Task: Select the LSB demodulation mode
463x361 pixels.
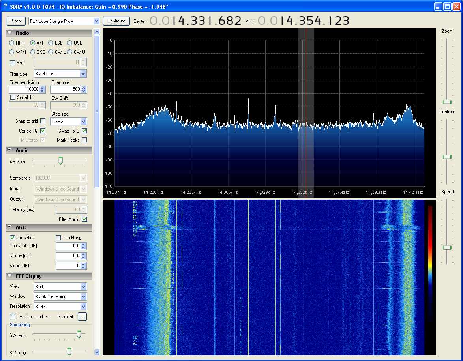Action: pyautogui.click(x=51, y=43)
